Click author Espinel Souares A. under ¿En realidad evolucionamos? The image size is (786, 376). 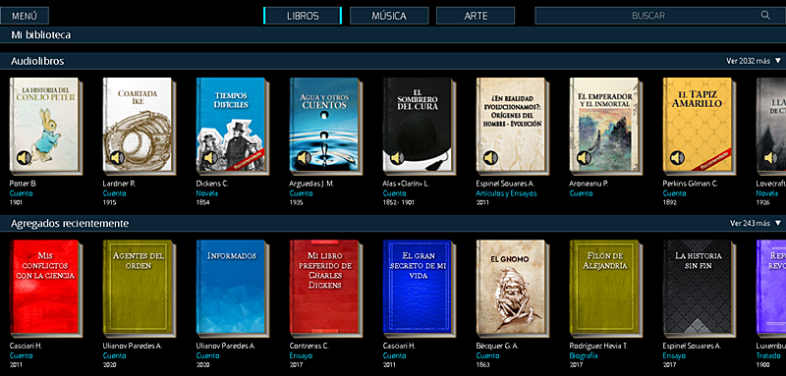(505, 184)
